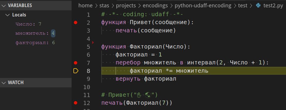The image size is (286, 110).
Task: Open the test2.py breadcrumb segment
Action: pyautogui.click(x=273, y=6)
